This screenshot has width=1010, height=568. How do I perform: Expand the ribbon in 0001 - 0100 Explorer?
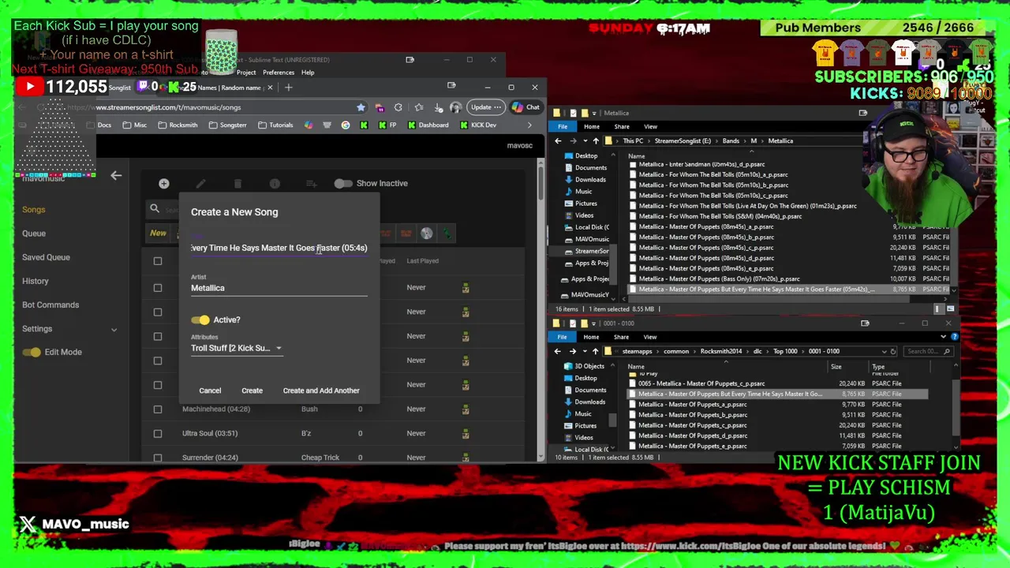(942, 337)
